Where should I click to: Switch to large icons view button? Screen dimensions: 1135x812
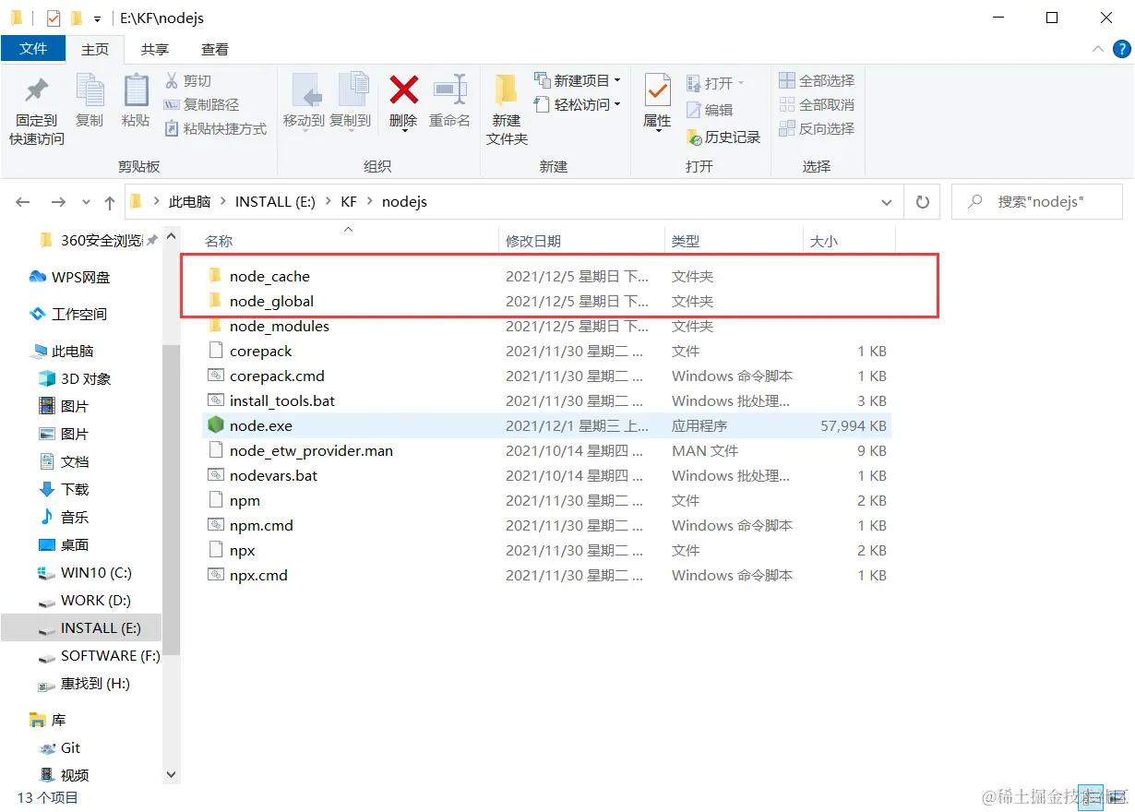(x=1117, y=795)
